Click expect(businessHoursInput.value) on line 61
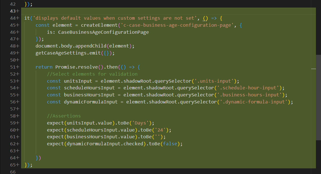The image size is (321, 174). [92, 137]
